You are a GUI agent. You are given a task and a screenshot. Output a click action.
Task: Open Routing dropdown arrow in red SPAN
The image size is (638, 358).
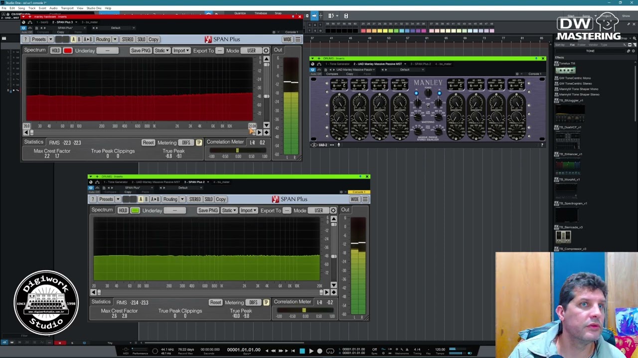click(x=115, y=39)
